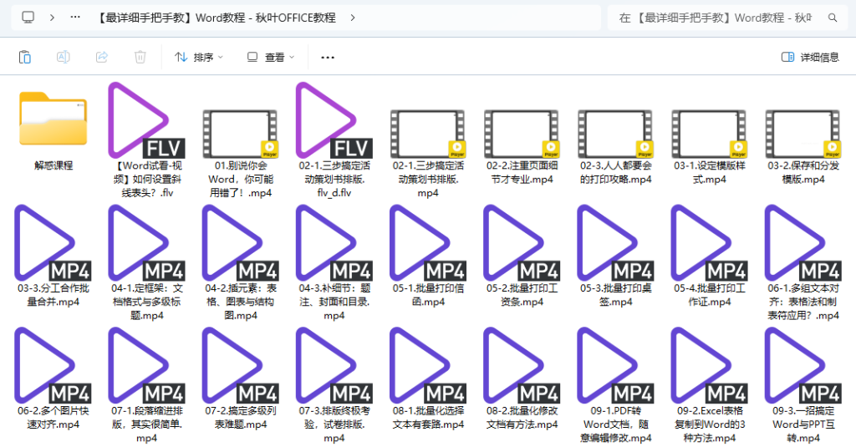
Task: Select the 07-3.排版终极考验 MP4 icon
Action: [x=334, y=366]
